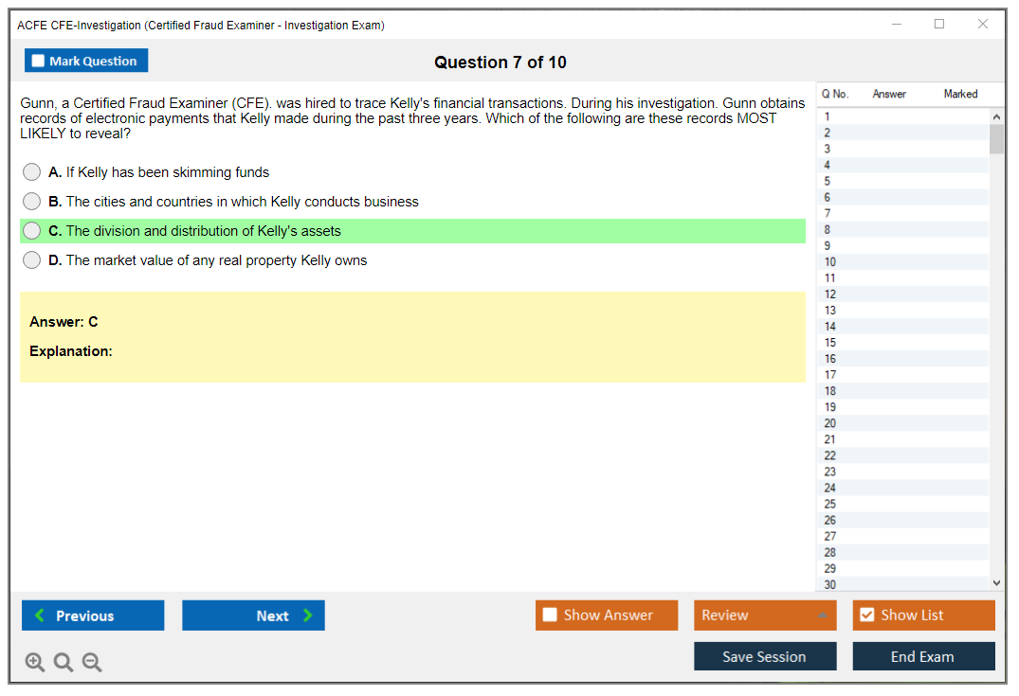1019x696 pixels.
Task: Jump to question 15 in the list
Action: click(x=830, y=343)
